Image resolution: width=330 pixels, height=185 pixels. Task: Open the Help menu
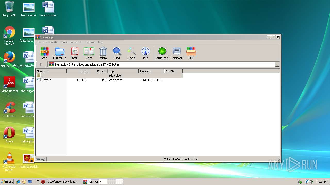click(x=100, y=42)
